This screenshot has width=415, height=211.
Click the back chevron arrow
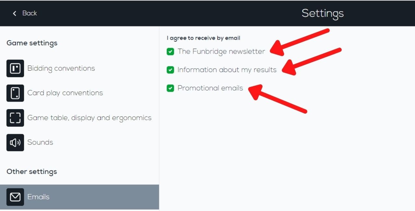coord(14,13)
